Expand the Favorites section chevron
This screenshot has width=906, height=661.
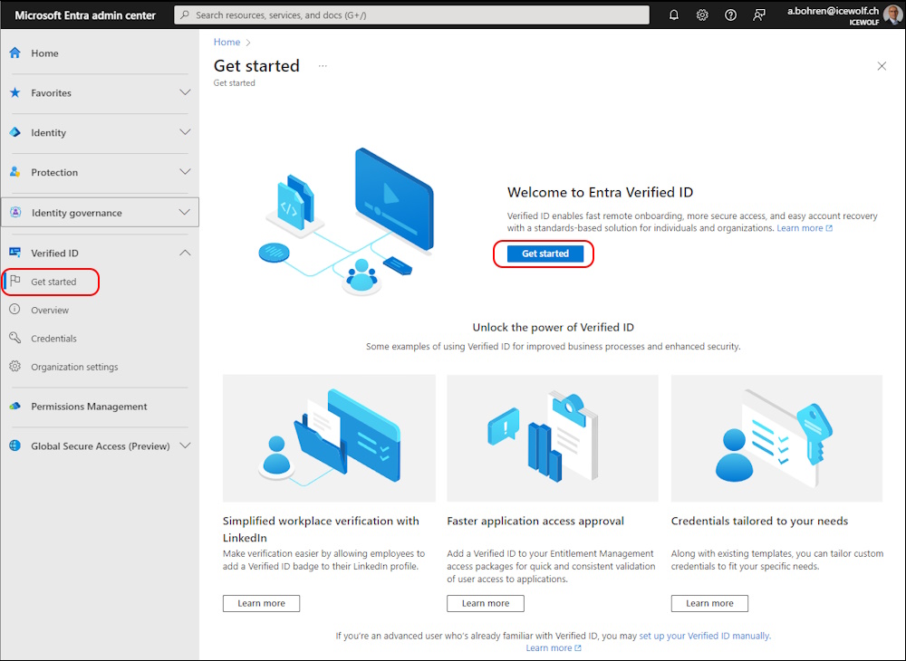coord(185,92)
